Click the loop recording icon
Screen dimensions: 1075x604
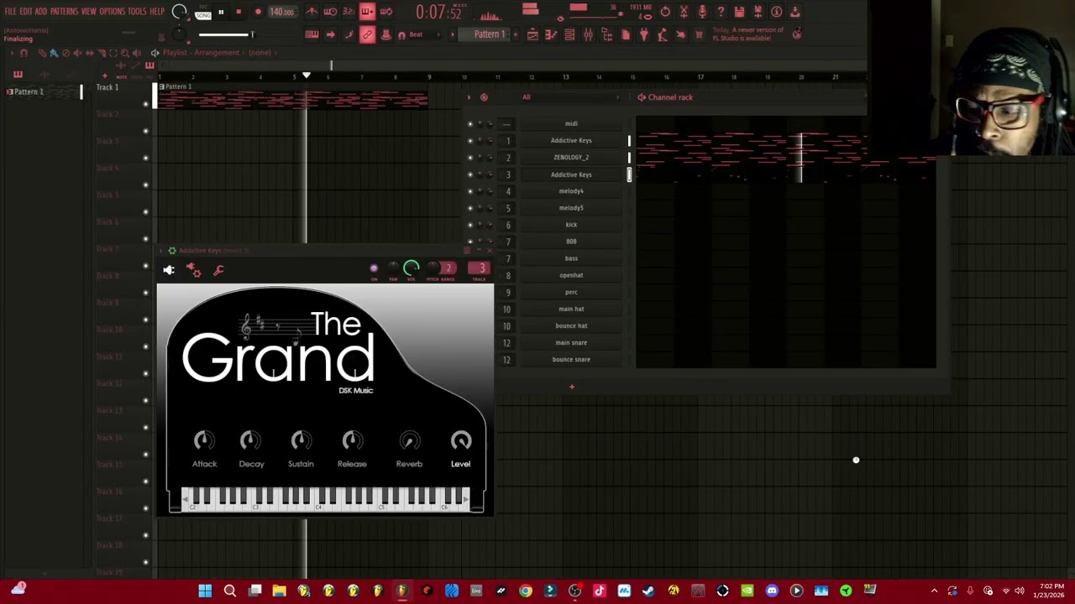tap(385, 12)
